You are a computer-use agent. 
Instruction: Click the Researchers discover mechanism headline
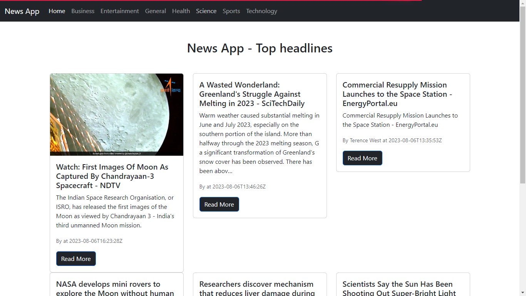tap(257, 288)
